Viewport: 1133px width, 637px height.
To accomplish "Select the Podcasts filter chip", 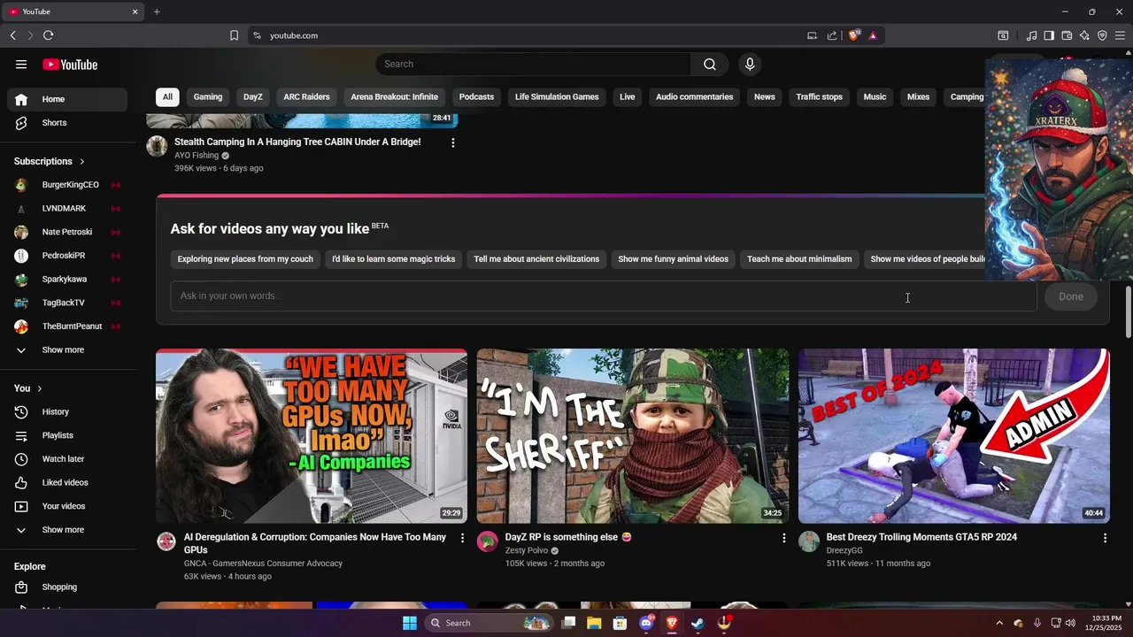I will click(476, 96).
